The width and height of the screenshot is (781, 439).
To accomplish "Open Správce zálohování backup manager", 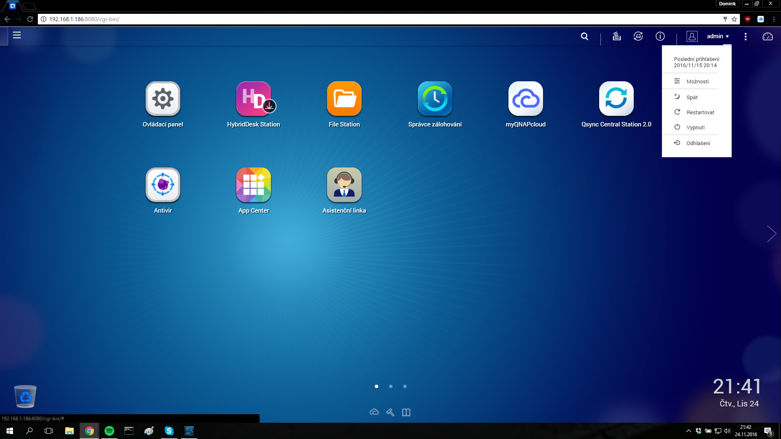I will point(435,99).
